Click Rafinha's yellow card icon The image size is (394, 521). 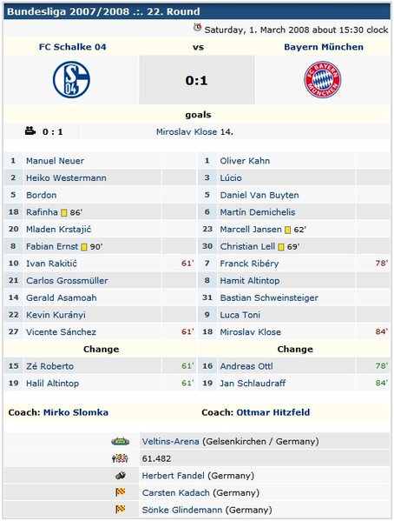point(64,212)
